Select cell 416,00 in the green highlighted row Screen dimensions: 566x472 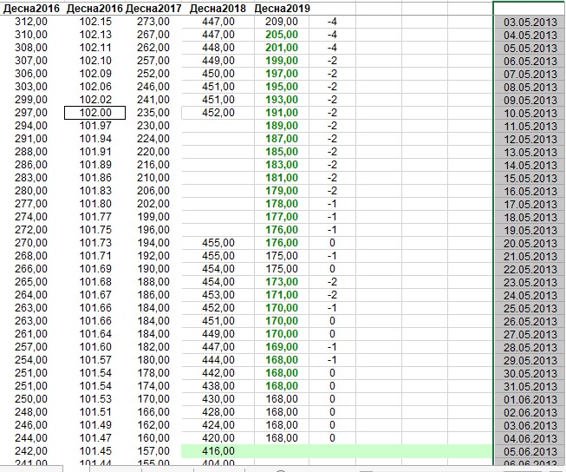click(218, 451)
